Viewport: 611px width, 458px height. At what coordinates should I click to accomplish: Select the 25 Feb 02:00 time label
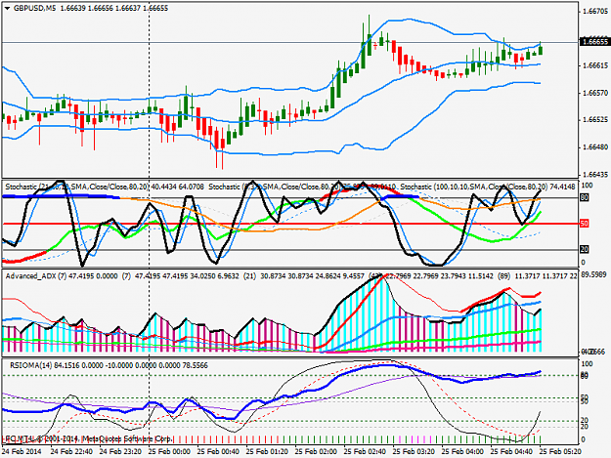pos(316,452)
